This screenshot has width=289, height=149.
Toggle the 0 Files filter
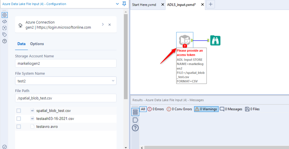tap(252, 109)
